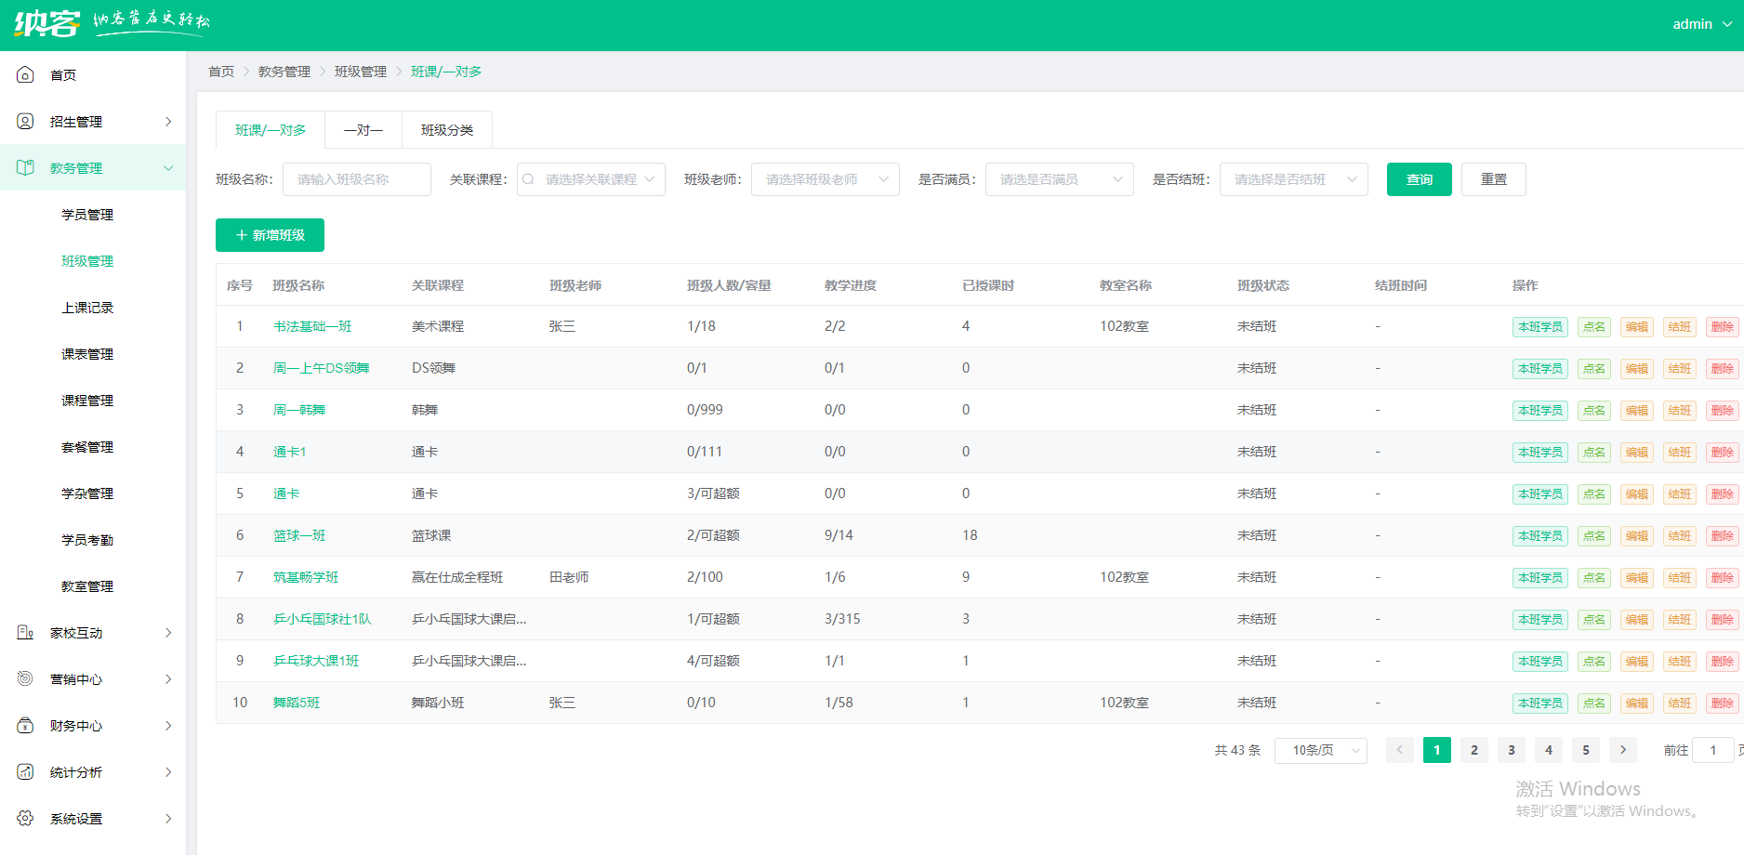Switch to the 一对一 tab
This screenshot has width=1744, height=855.
(363, 130)
